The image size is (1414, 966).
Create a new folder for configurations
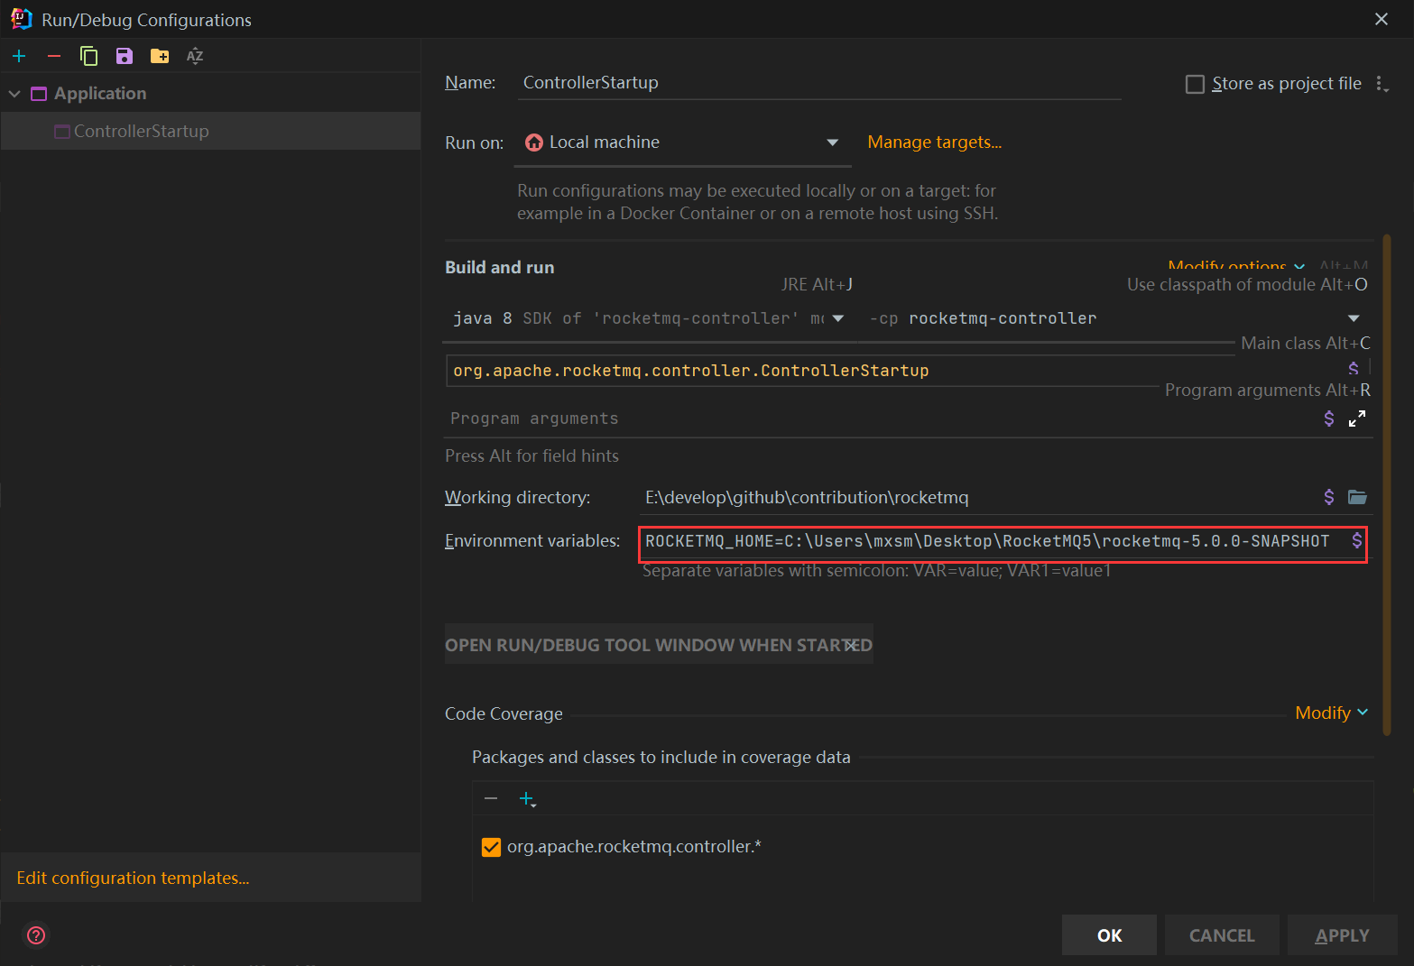pos(159,55)
